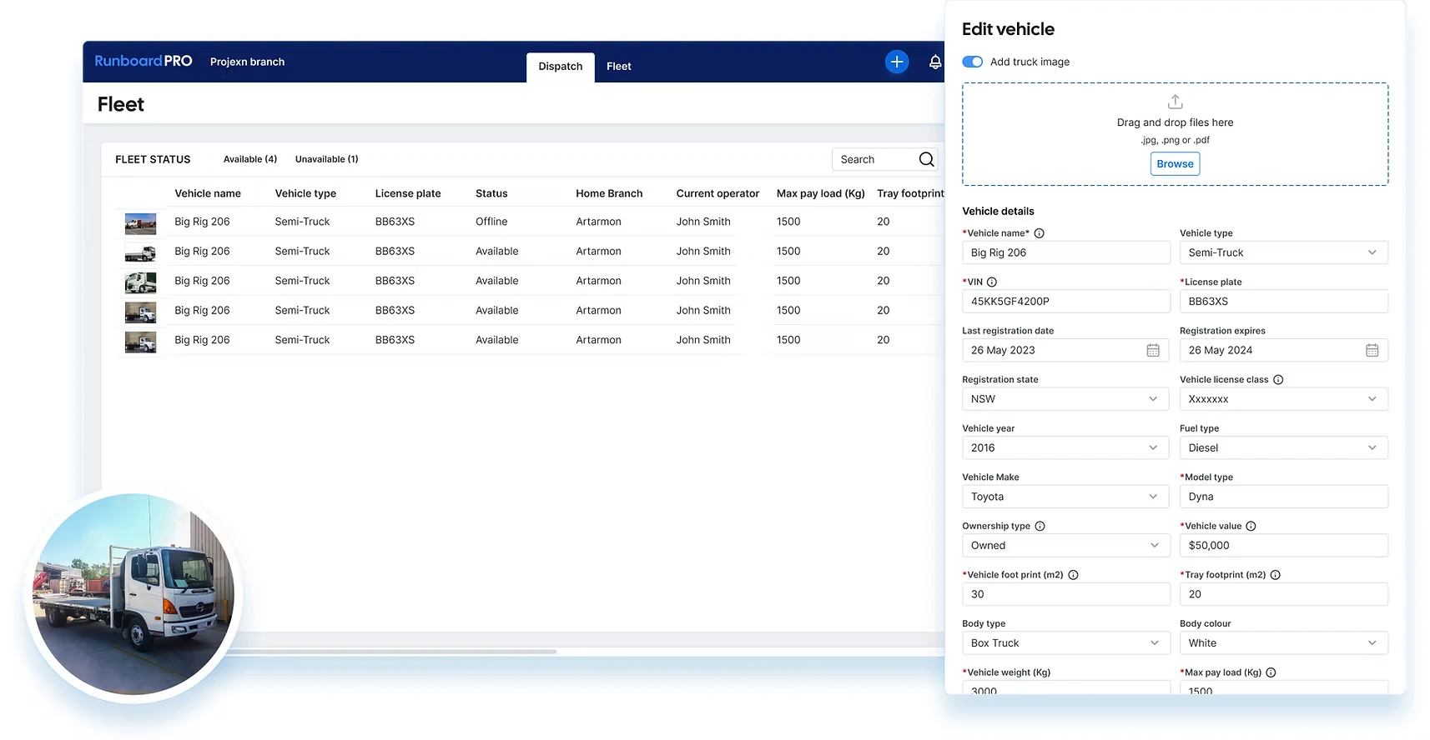Sort by Status column header
This screenshot has height=740, width=1430.
coord(491,193)
